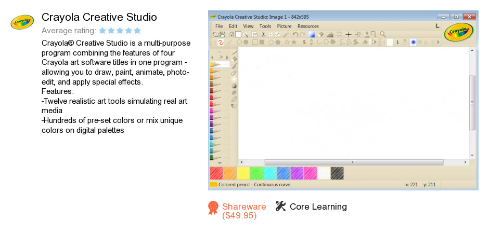Image resolution: width=489 pixels, height=234 pixels.
Task: Click the five-star average rating
Action: [x=120, y=31]
